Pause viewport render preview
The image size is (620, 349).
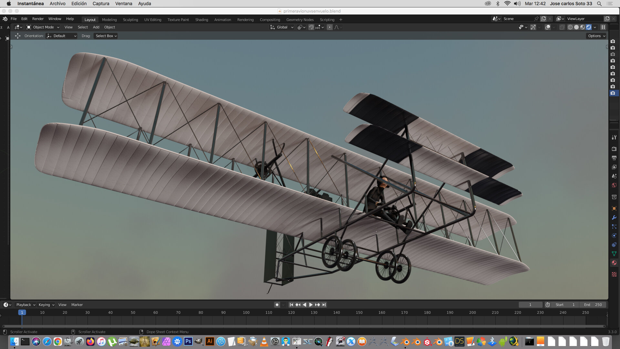tap(603, 27)
